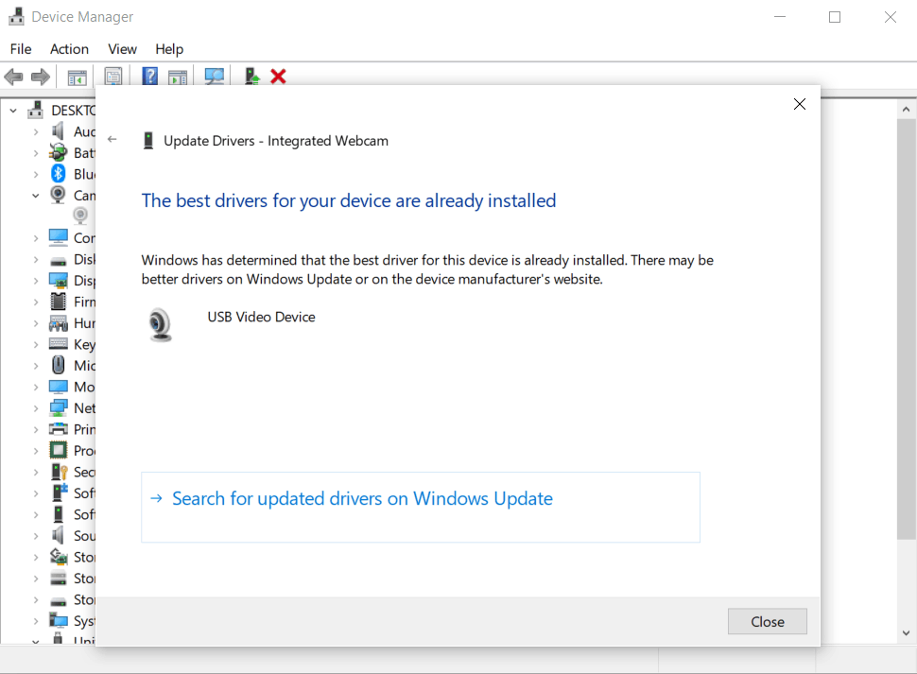Click the Network adapters icon
Image resolution: width=917 pixels, height=674 pixels.
pos(58,407)
